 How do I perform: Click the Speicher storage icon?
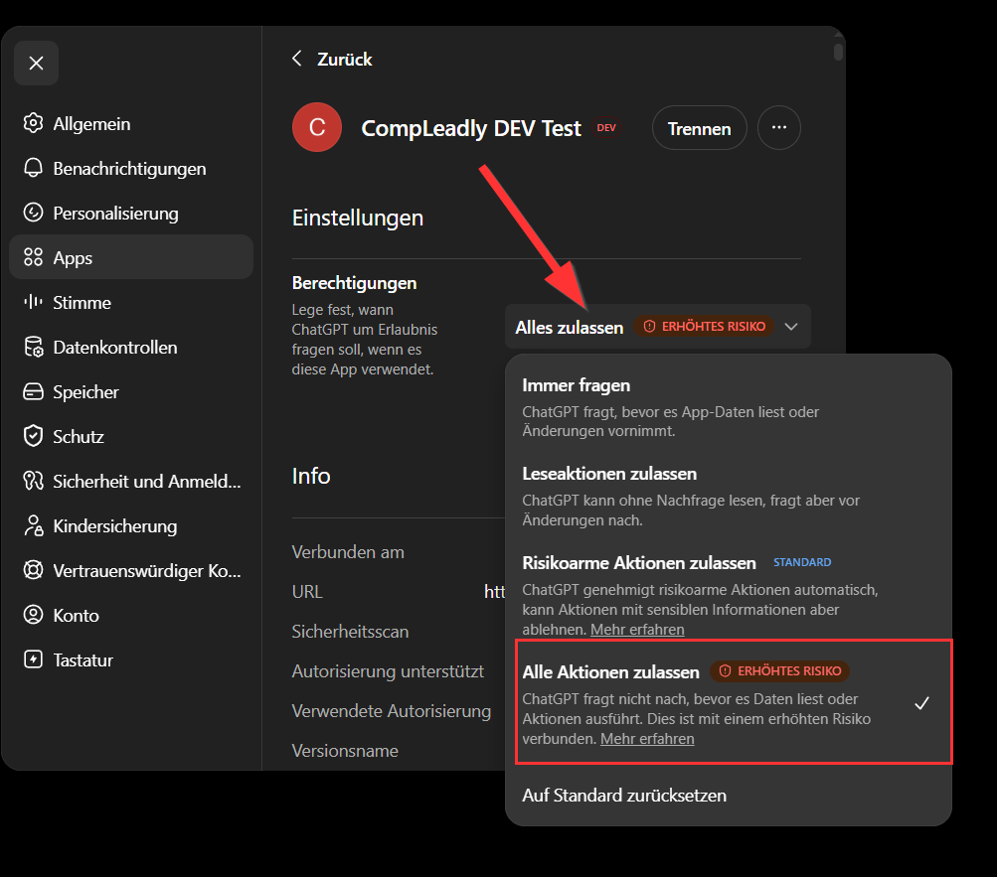tap(33, 391)
